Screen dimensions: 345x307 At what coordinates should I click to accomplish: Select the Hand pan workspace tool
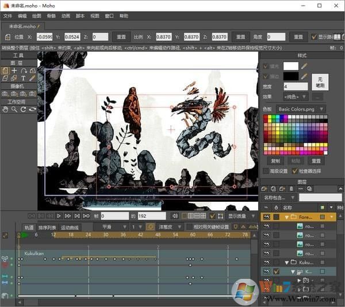(5, 109)
